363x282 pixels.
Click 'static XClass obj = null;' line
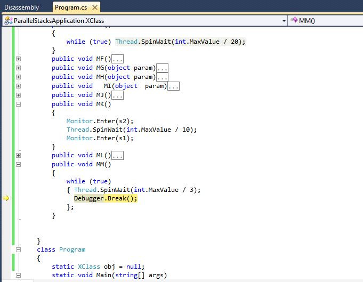coord(98,267)
